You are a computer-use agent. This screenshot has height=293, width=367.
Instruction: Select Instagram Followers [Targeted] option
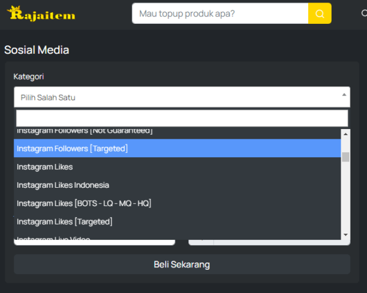[x=177, y=149]
